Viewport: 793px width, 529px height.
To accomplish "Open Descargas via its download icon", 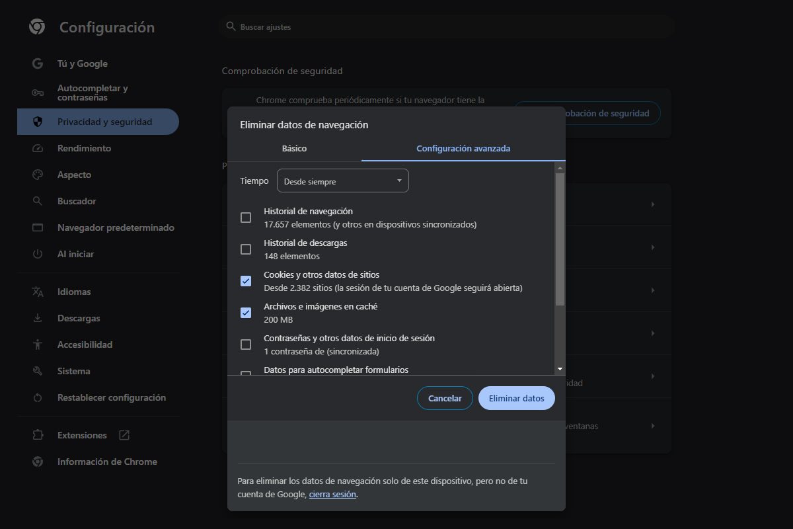I will point(36,317).
